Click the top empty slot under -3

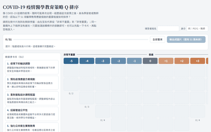pos(103,71)
